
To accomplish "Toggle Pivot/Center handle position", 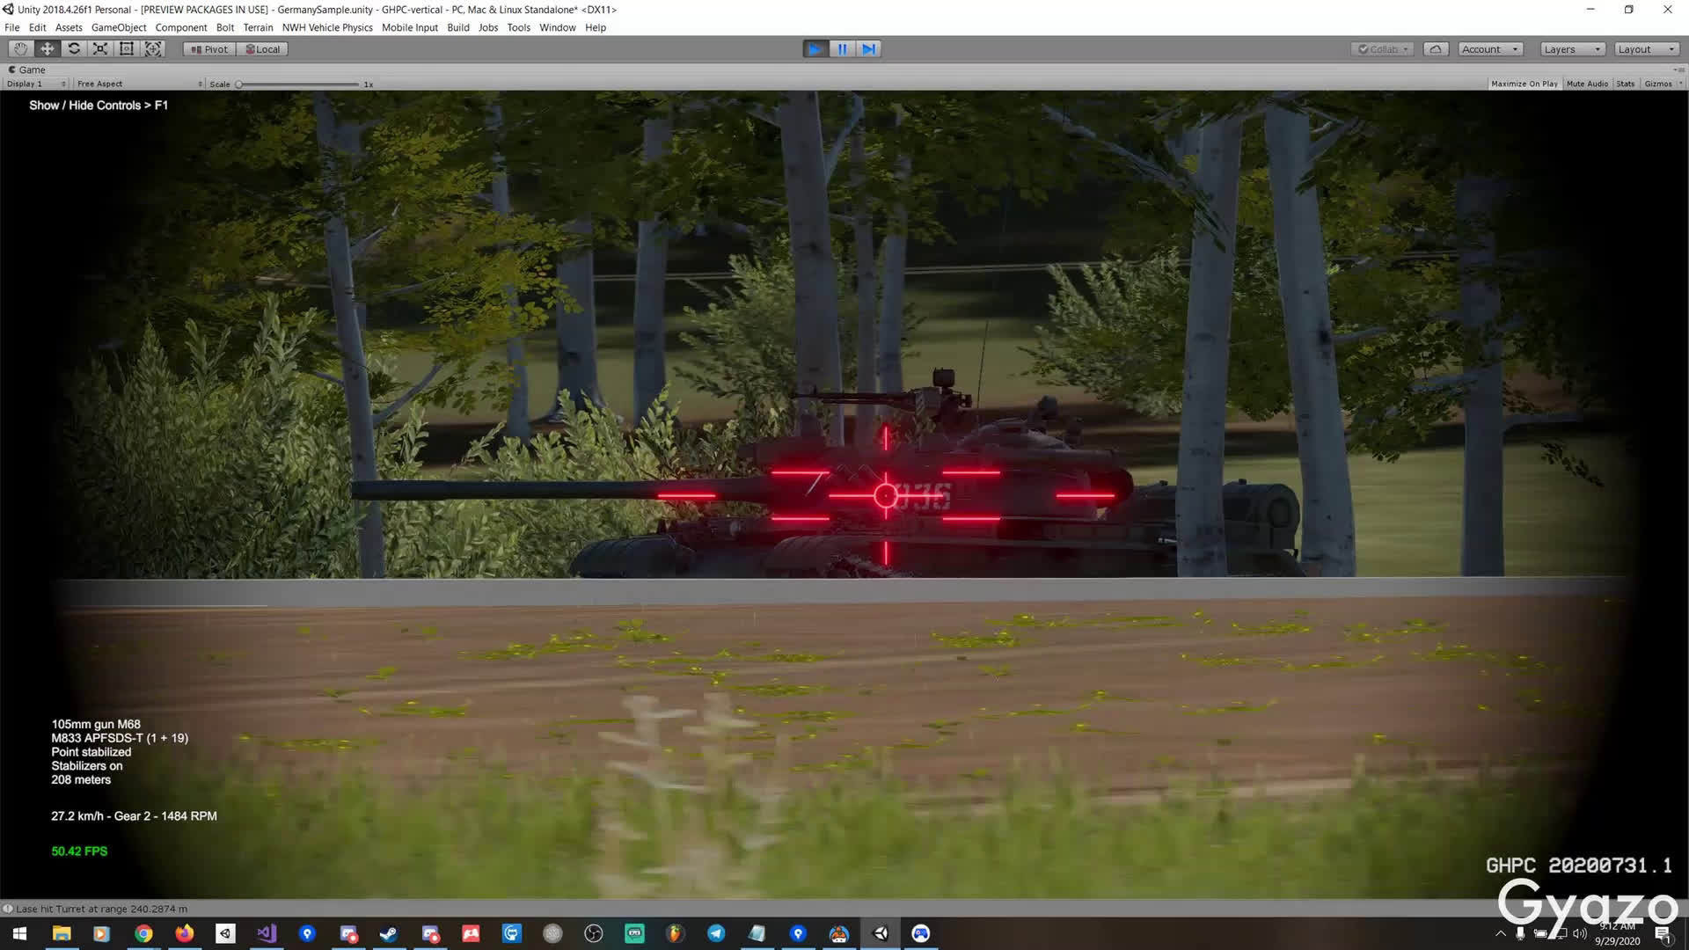I will tap(209, 49).
